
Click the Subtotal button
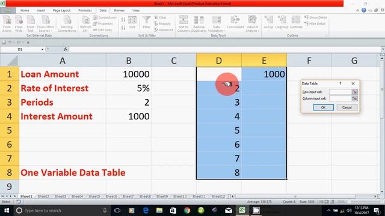[296, 22]
